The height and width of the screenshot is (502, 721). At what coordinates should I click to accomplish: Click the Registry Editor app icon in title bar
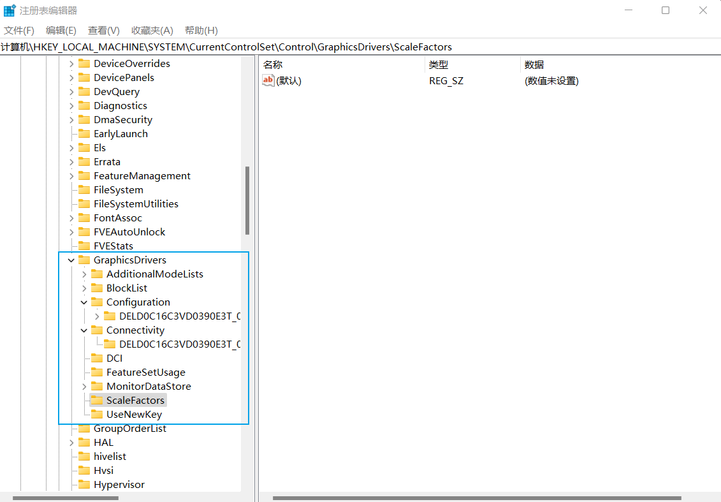pos(10,11)
